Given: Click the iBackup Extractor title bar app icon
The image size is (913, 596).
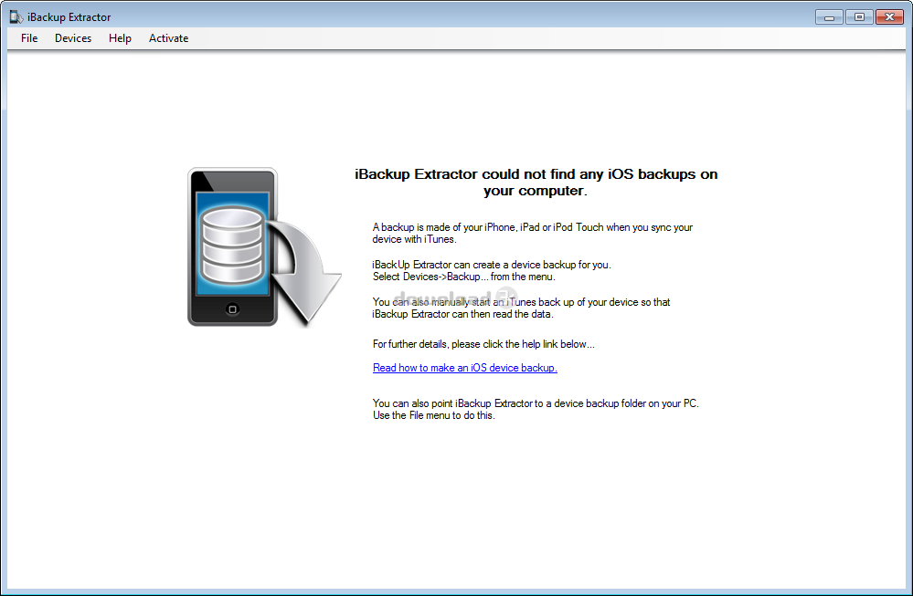Looking at the screenshot, I should (x=16, y=16).
